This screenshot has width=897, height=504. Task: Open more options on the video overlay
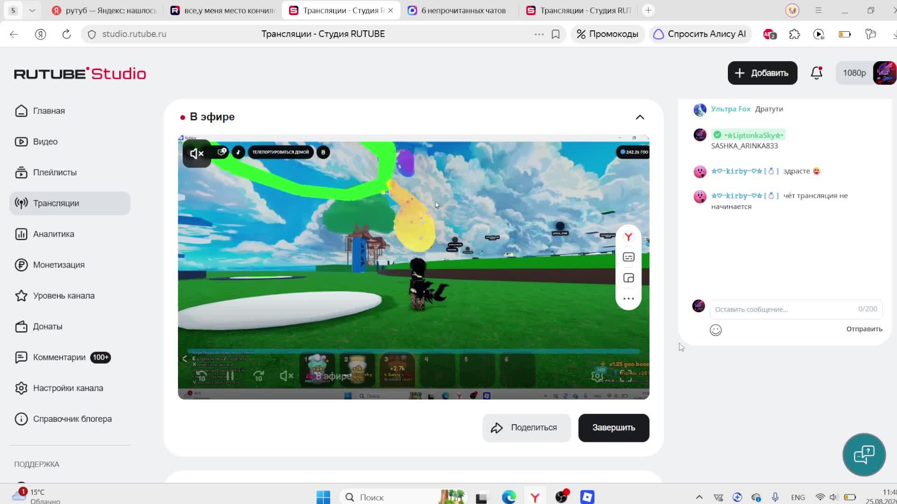(628, 299)
